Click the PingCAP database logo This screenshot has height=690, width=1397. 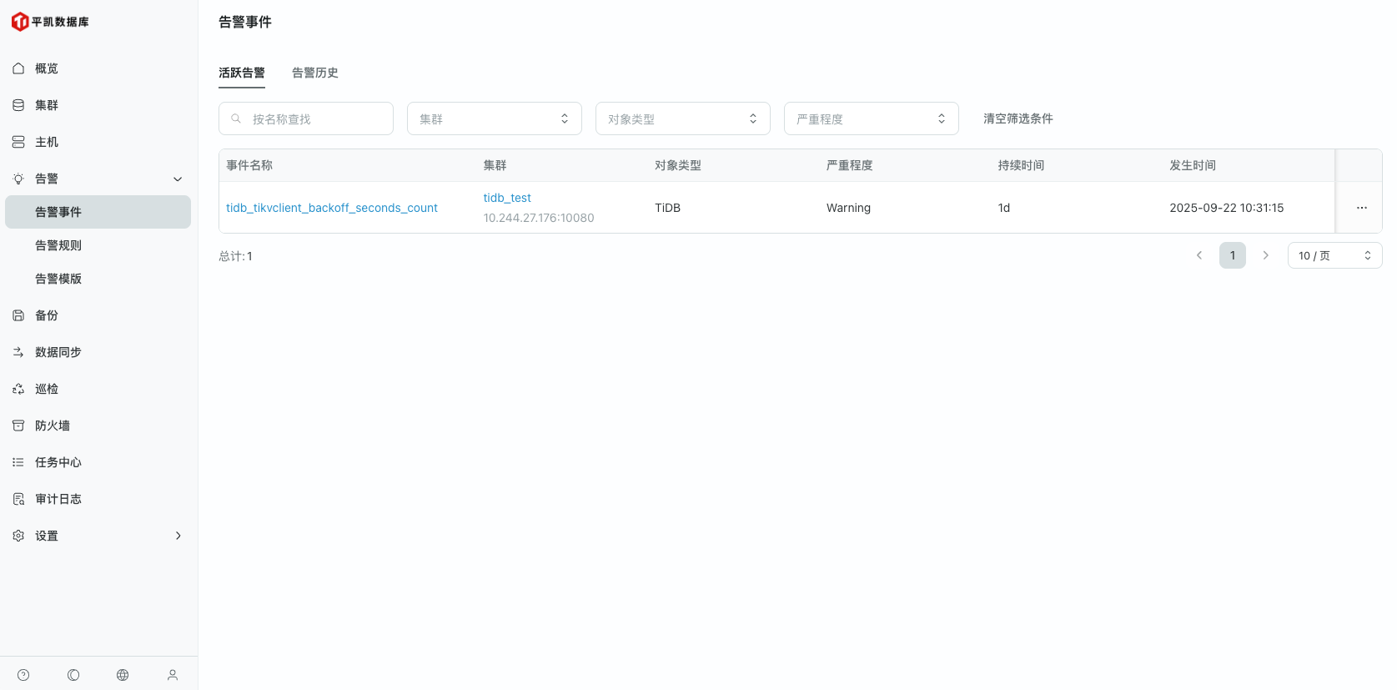coord(50,22)
